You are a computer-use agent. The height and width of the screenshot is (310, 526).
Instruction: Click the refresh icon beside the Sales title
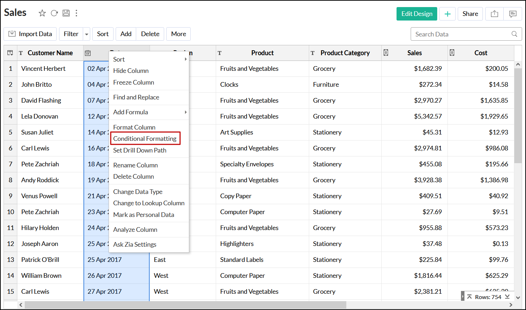coord(54,13)
